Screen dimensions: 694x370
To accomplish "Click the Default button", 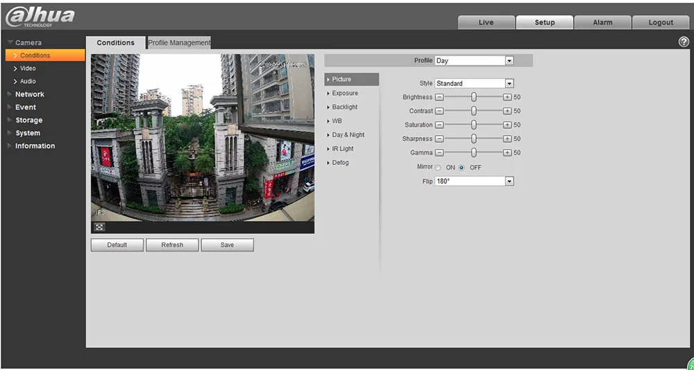I will point(117,245).
